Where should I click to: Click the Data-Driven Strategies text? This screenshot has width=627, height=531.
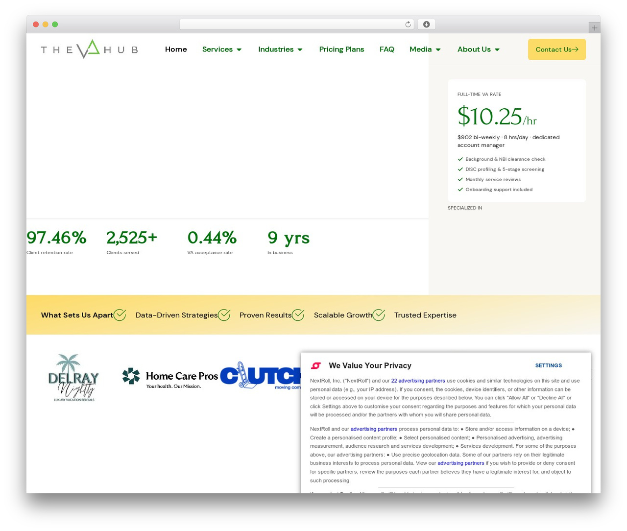click(x=176, y=315)
